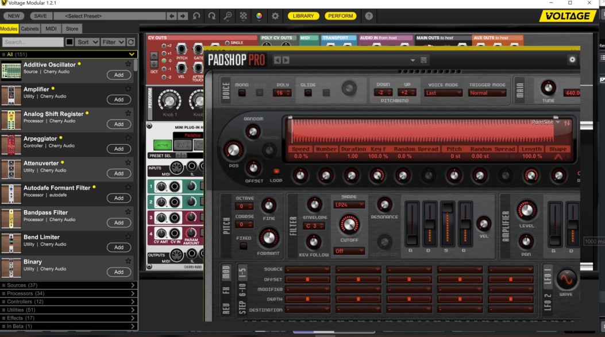This screenshot has height=337, width=605.
Task: Open the cable color wheel
Action: (x=259, y=16)
